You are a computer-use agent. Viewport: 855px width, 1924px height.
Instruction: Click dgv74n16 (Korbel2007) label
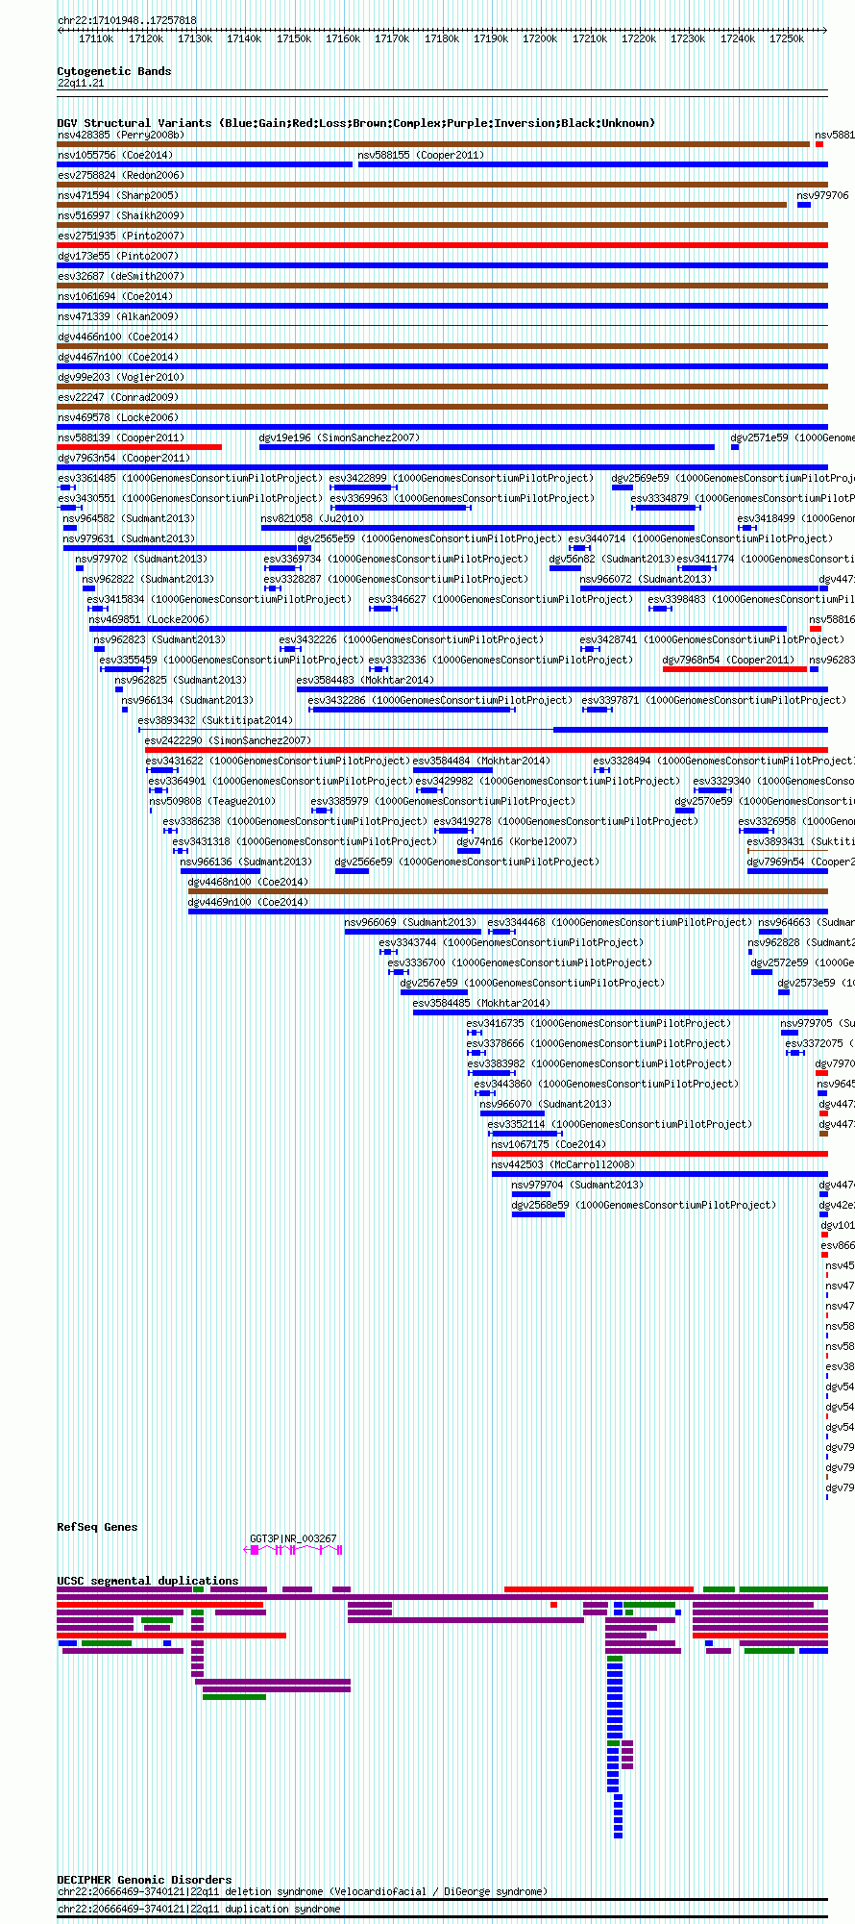click(x=517, y=841)
